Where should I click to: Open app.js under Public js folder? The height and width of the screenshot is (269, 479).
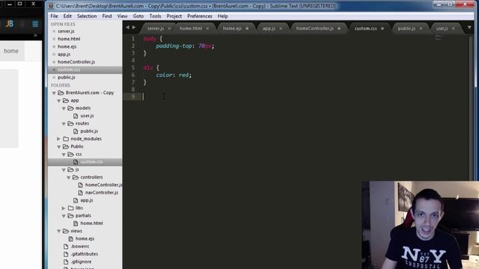point(87,200)
